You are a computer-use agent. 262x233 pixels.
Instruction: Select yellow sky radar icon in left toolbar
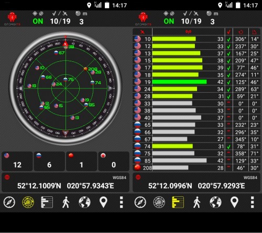pyautogui.click(x=28, y=202)
